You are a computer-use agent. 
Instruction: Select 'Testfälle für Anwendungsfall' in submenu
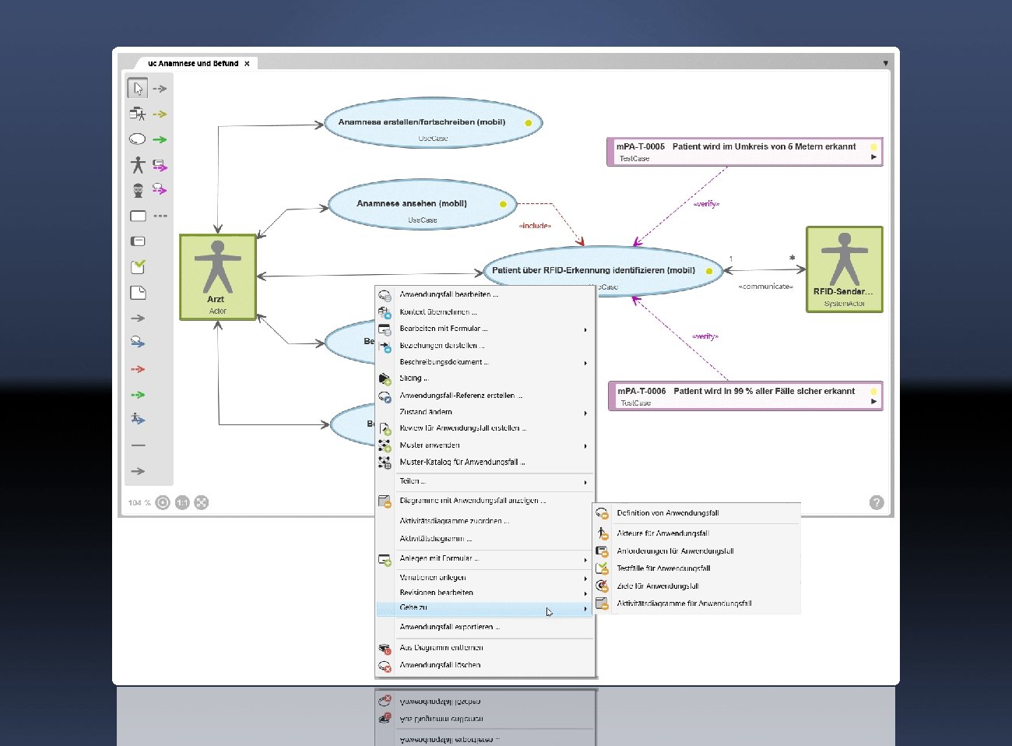click(x=663, y=568)
